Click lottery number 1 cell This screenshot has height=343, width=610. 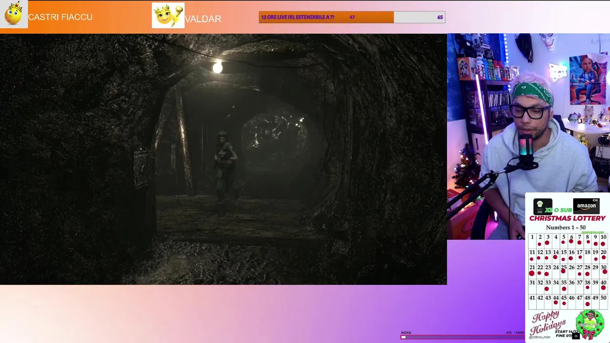[x=532, y=241]
